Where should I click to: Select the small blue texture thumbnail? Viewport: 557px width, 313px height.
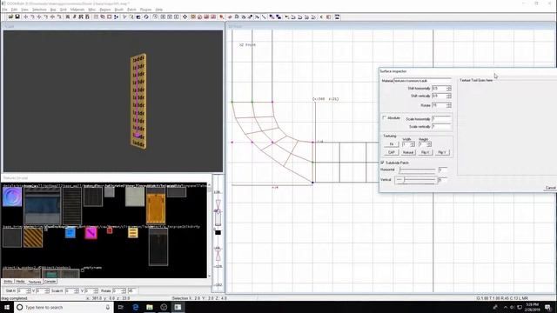[70, 233]
